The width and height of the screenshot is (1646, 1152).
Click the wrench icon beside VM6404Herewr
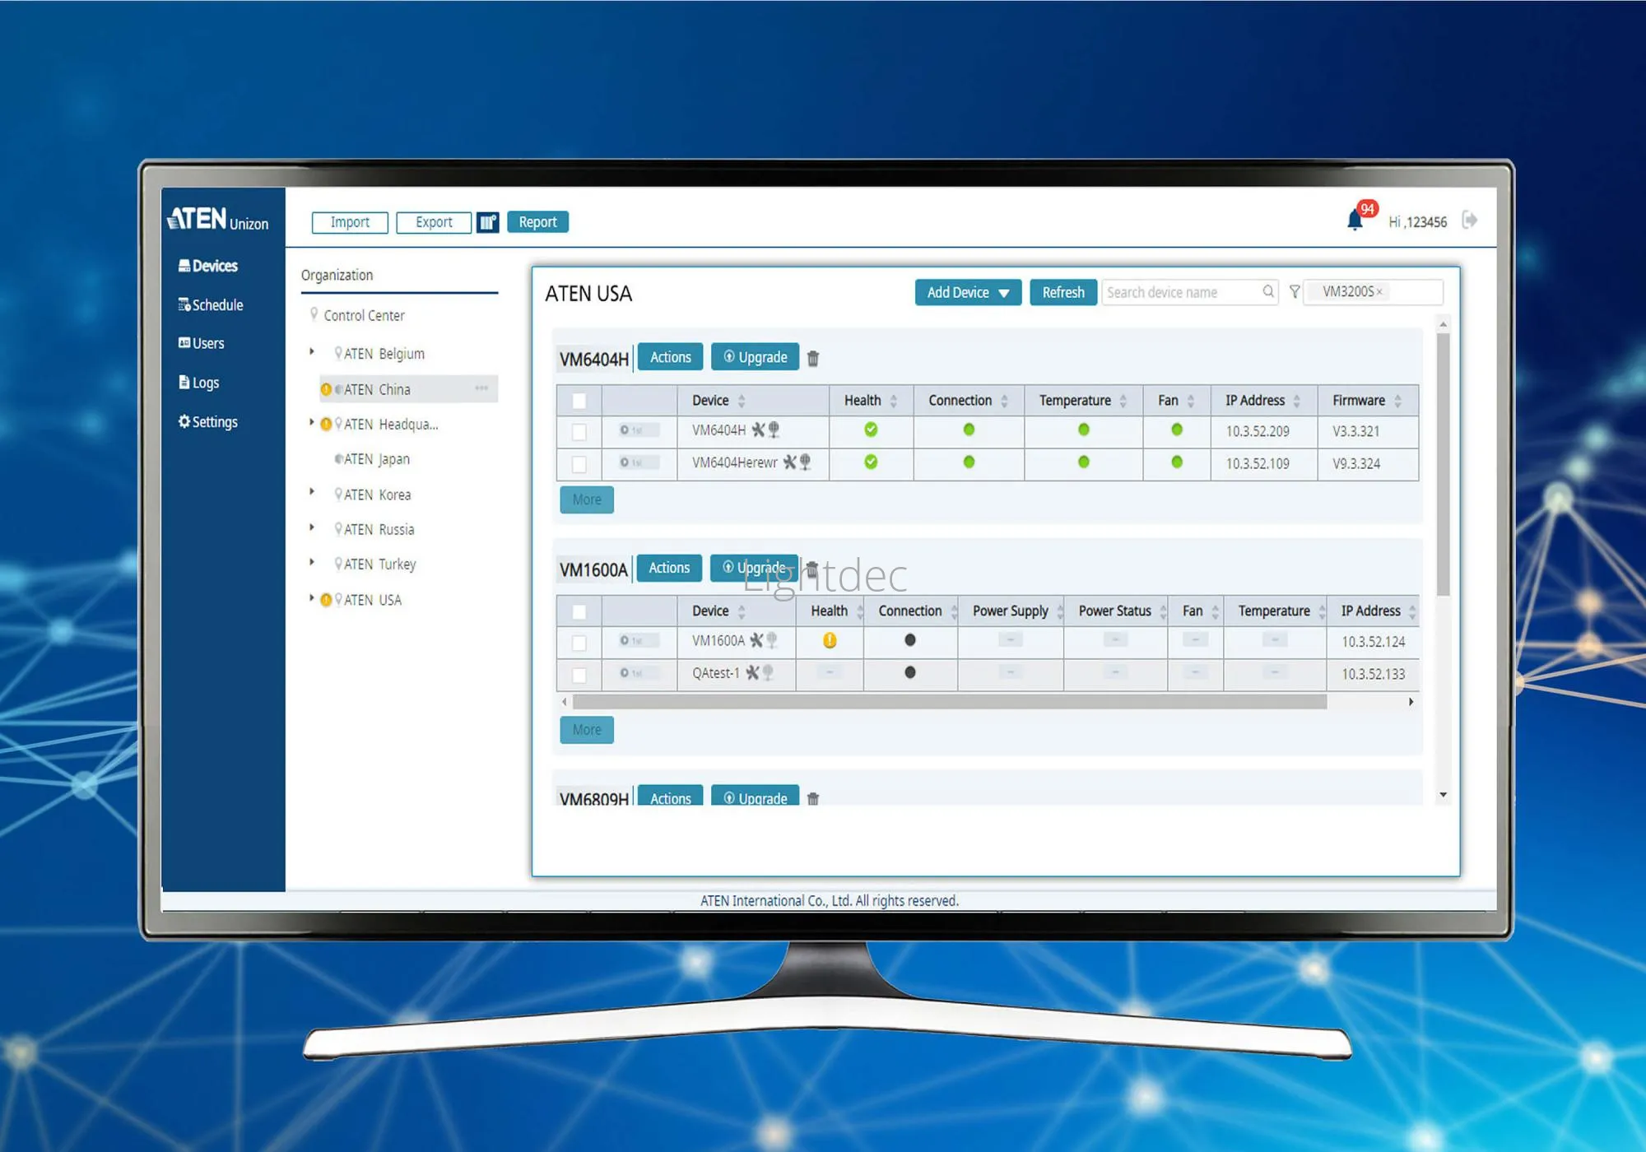coord(789,462)
